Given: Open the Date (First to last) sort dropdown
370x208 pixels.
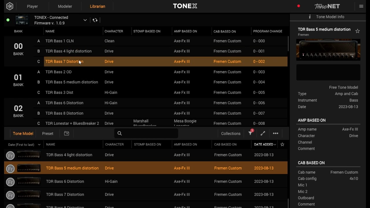Looking at the screenshot, I should click(x=24, y=144).
